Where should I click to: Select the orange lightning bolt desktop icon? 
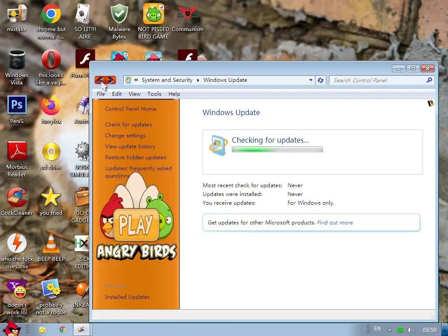tap(17, 251)
